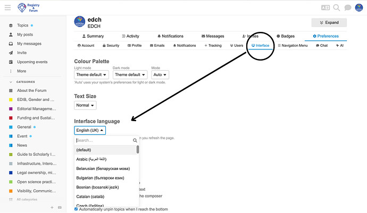367x213 pixels.
Task: Open the hamburger sidebar menu
Action: 7,8
